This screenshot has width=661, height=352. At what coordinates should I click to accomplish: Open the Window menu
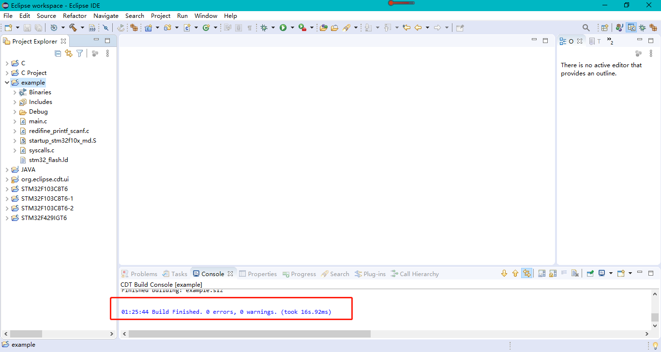206,15
